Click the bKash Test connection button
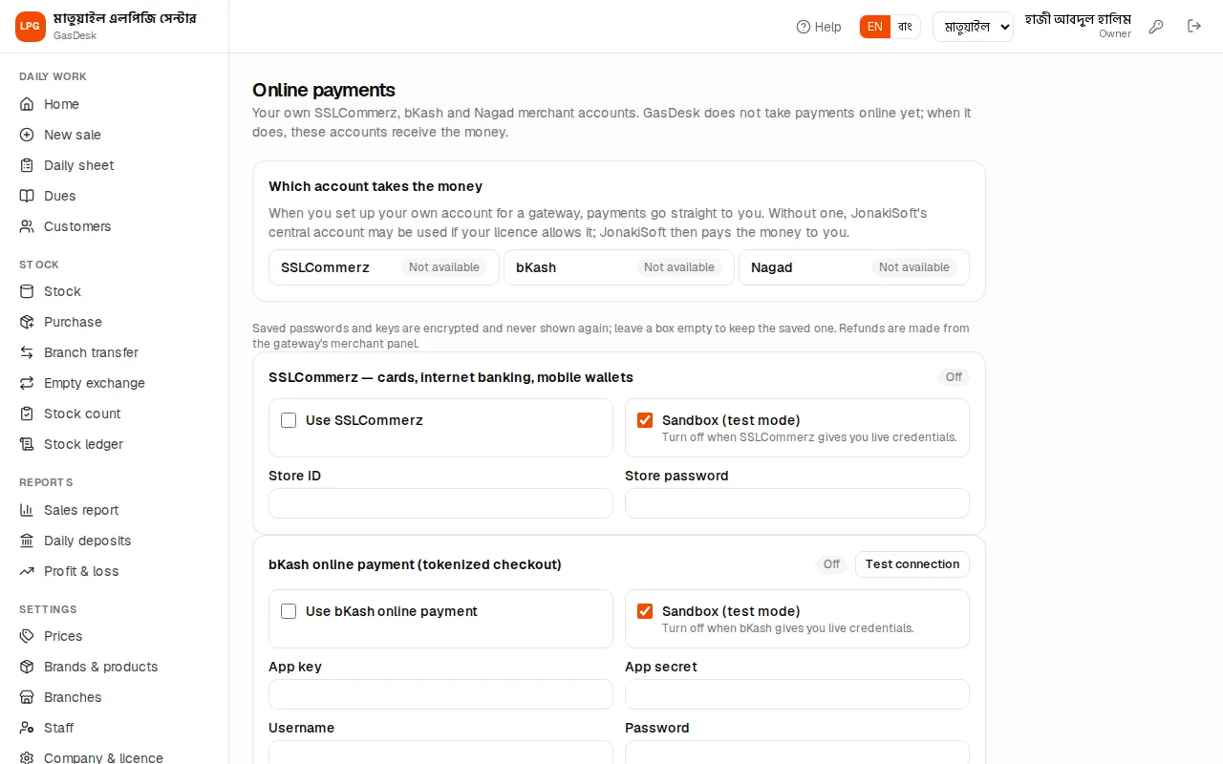The image size is (1223, 764). (912, 564)
